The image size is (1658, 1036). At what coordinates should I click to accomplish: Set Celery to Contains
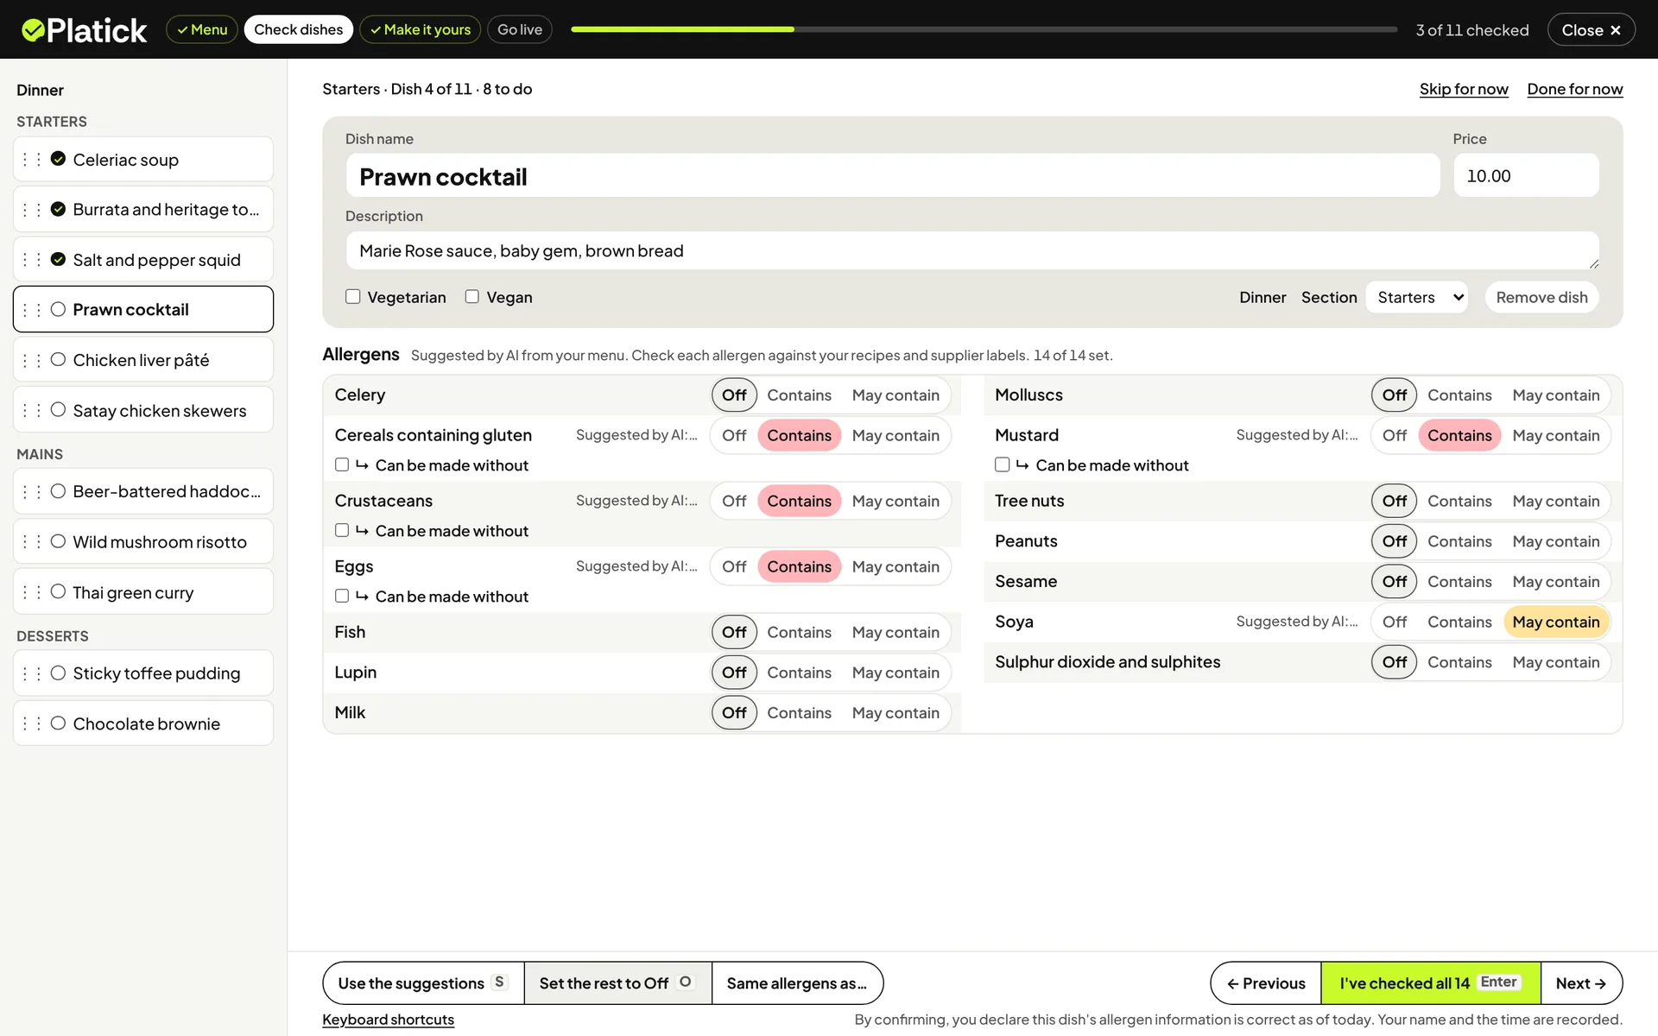[799, 395]
